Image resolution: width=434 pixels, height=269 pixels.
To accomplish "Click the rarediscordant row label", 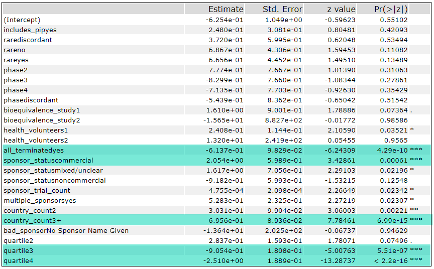I will tap(28, 40).
